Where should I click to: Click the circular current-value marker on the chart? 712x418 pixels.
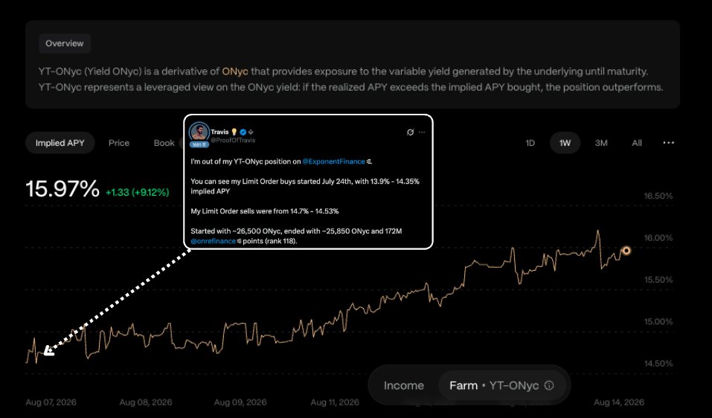[626, 251]
